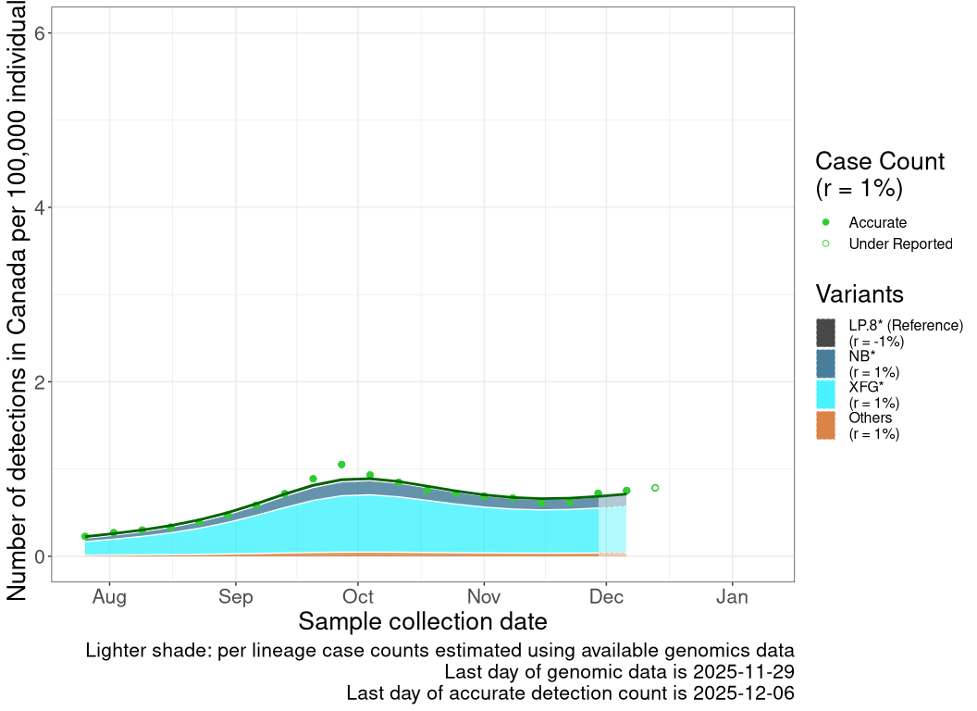
Task: Click the first green data point before Aug
Action: click(x=85, y=536)
